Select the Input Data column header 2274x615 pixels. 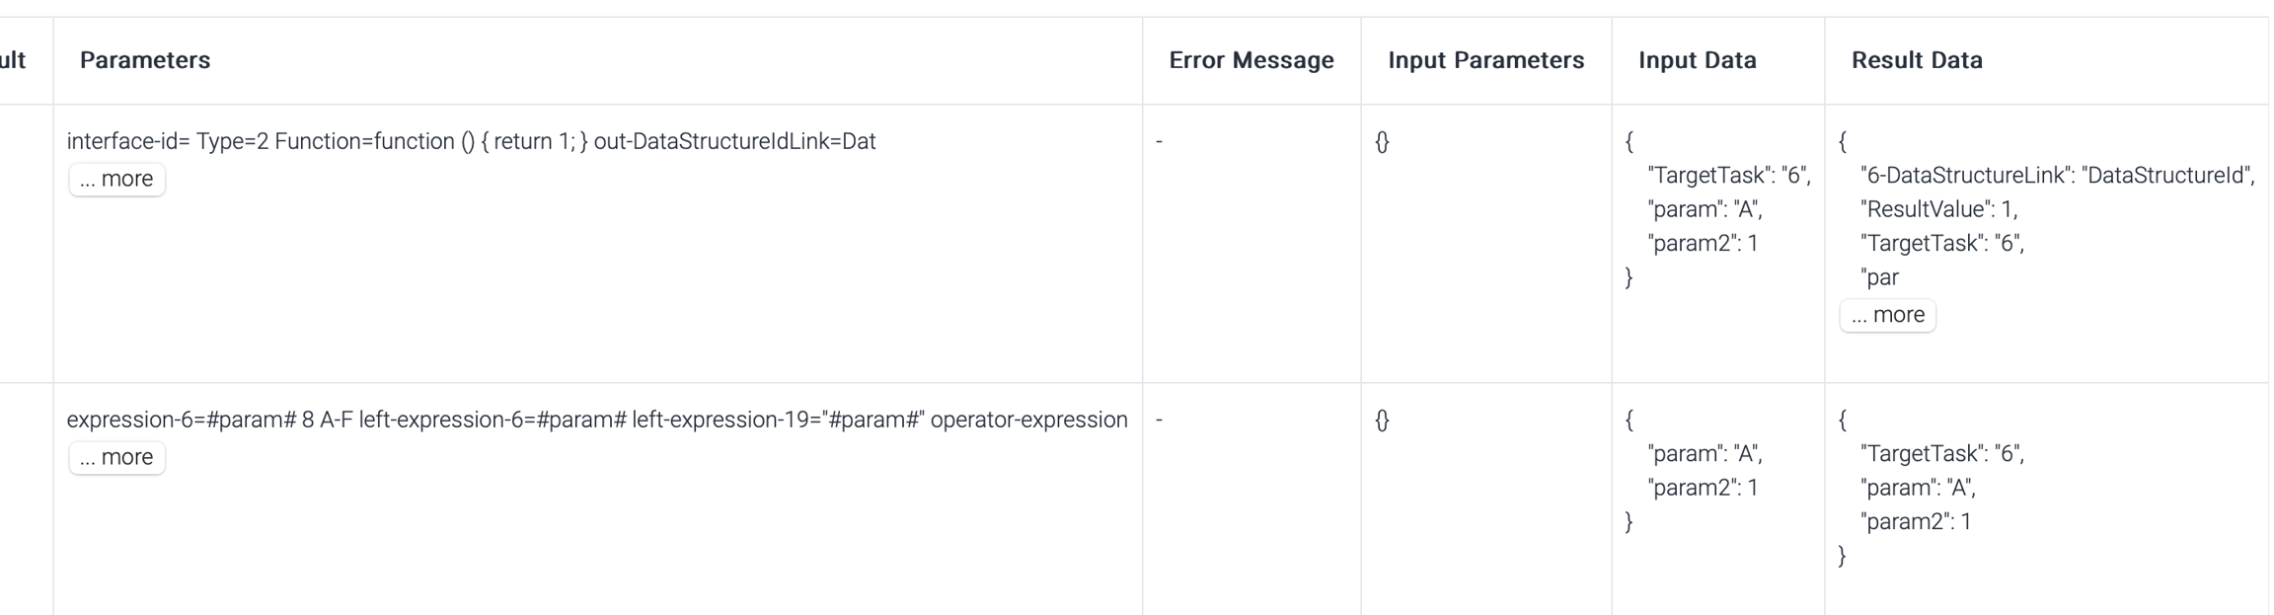pos(1697,60)
